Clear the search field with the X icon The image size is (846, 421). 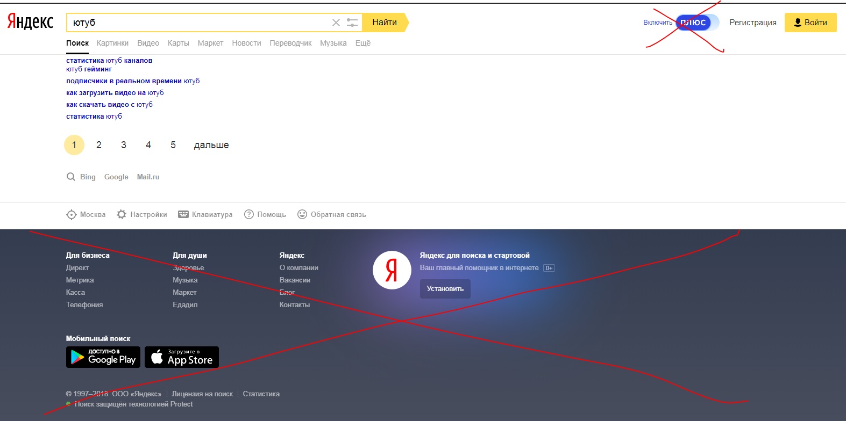[x=336, y=23]
